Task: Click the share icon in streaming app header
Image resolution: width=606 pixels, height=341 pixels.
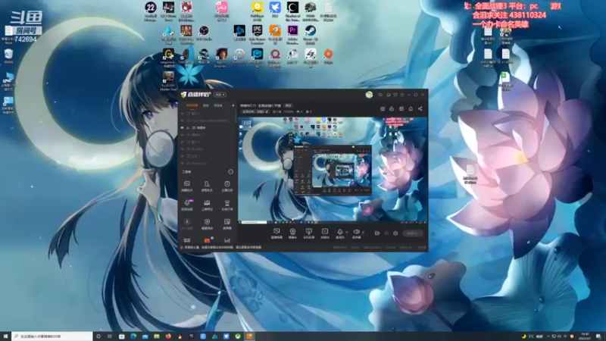Action: point(420,109)
